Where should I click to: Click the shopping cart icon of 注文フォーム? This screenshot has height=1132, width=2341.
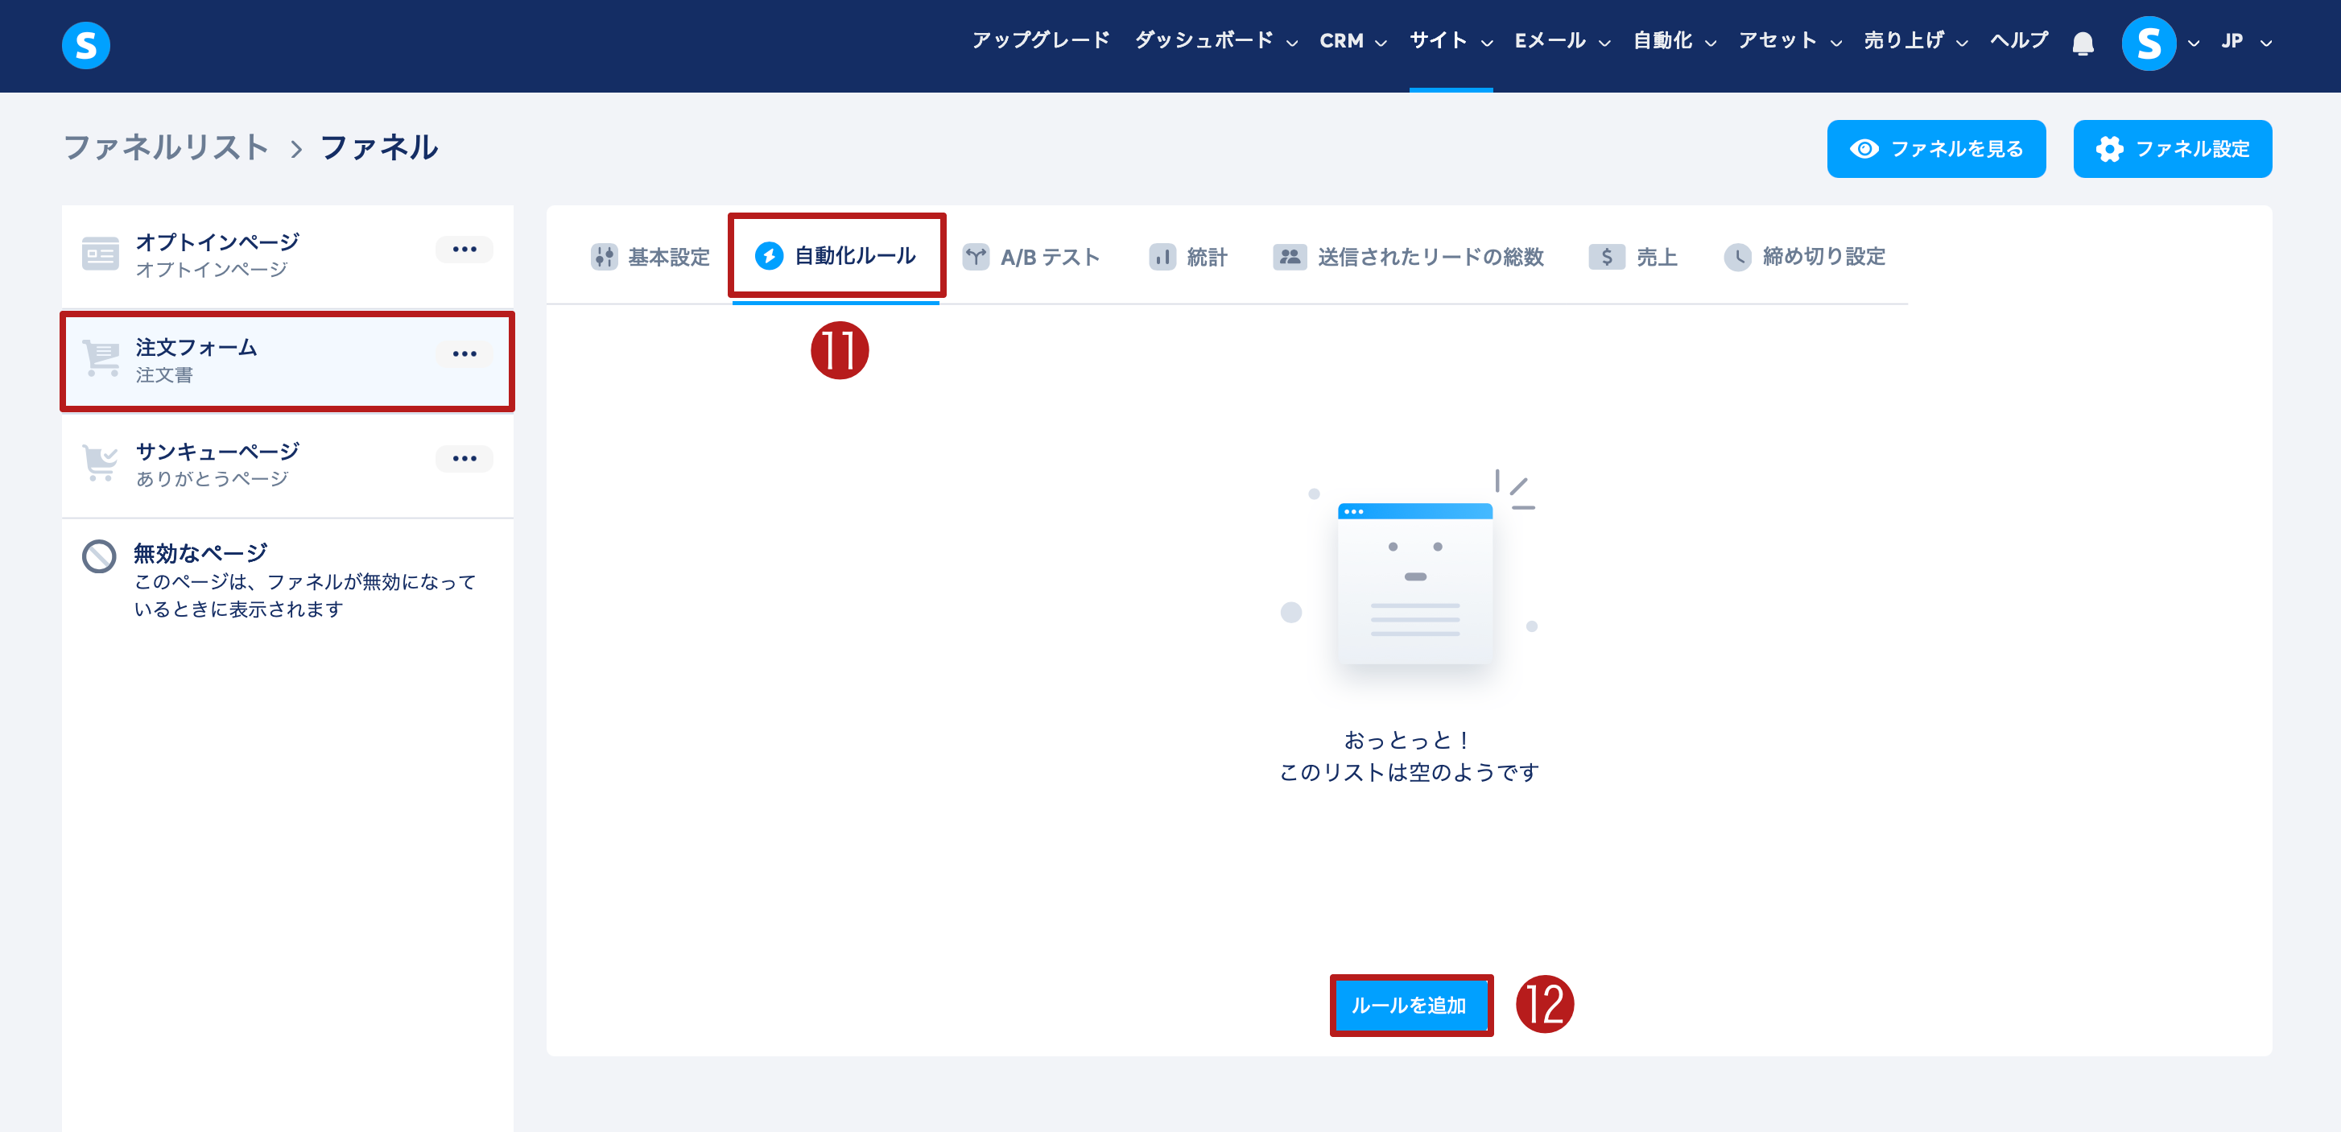pos(101,357)
